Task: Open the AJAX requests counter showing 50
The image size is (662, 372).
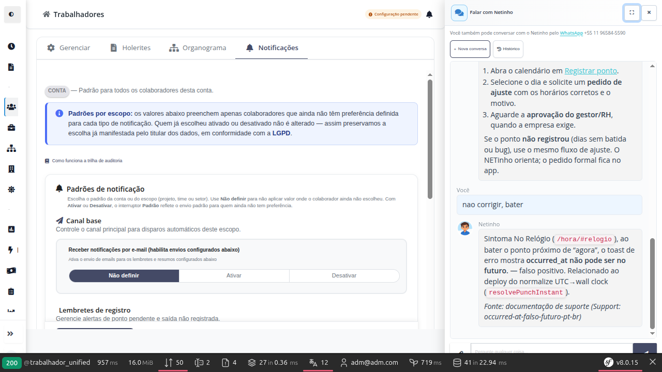Action: click(x=174, y=363)
